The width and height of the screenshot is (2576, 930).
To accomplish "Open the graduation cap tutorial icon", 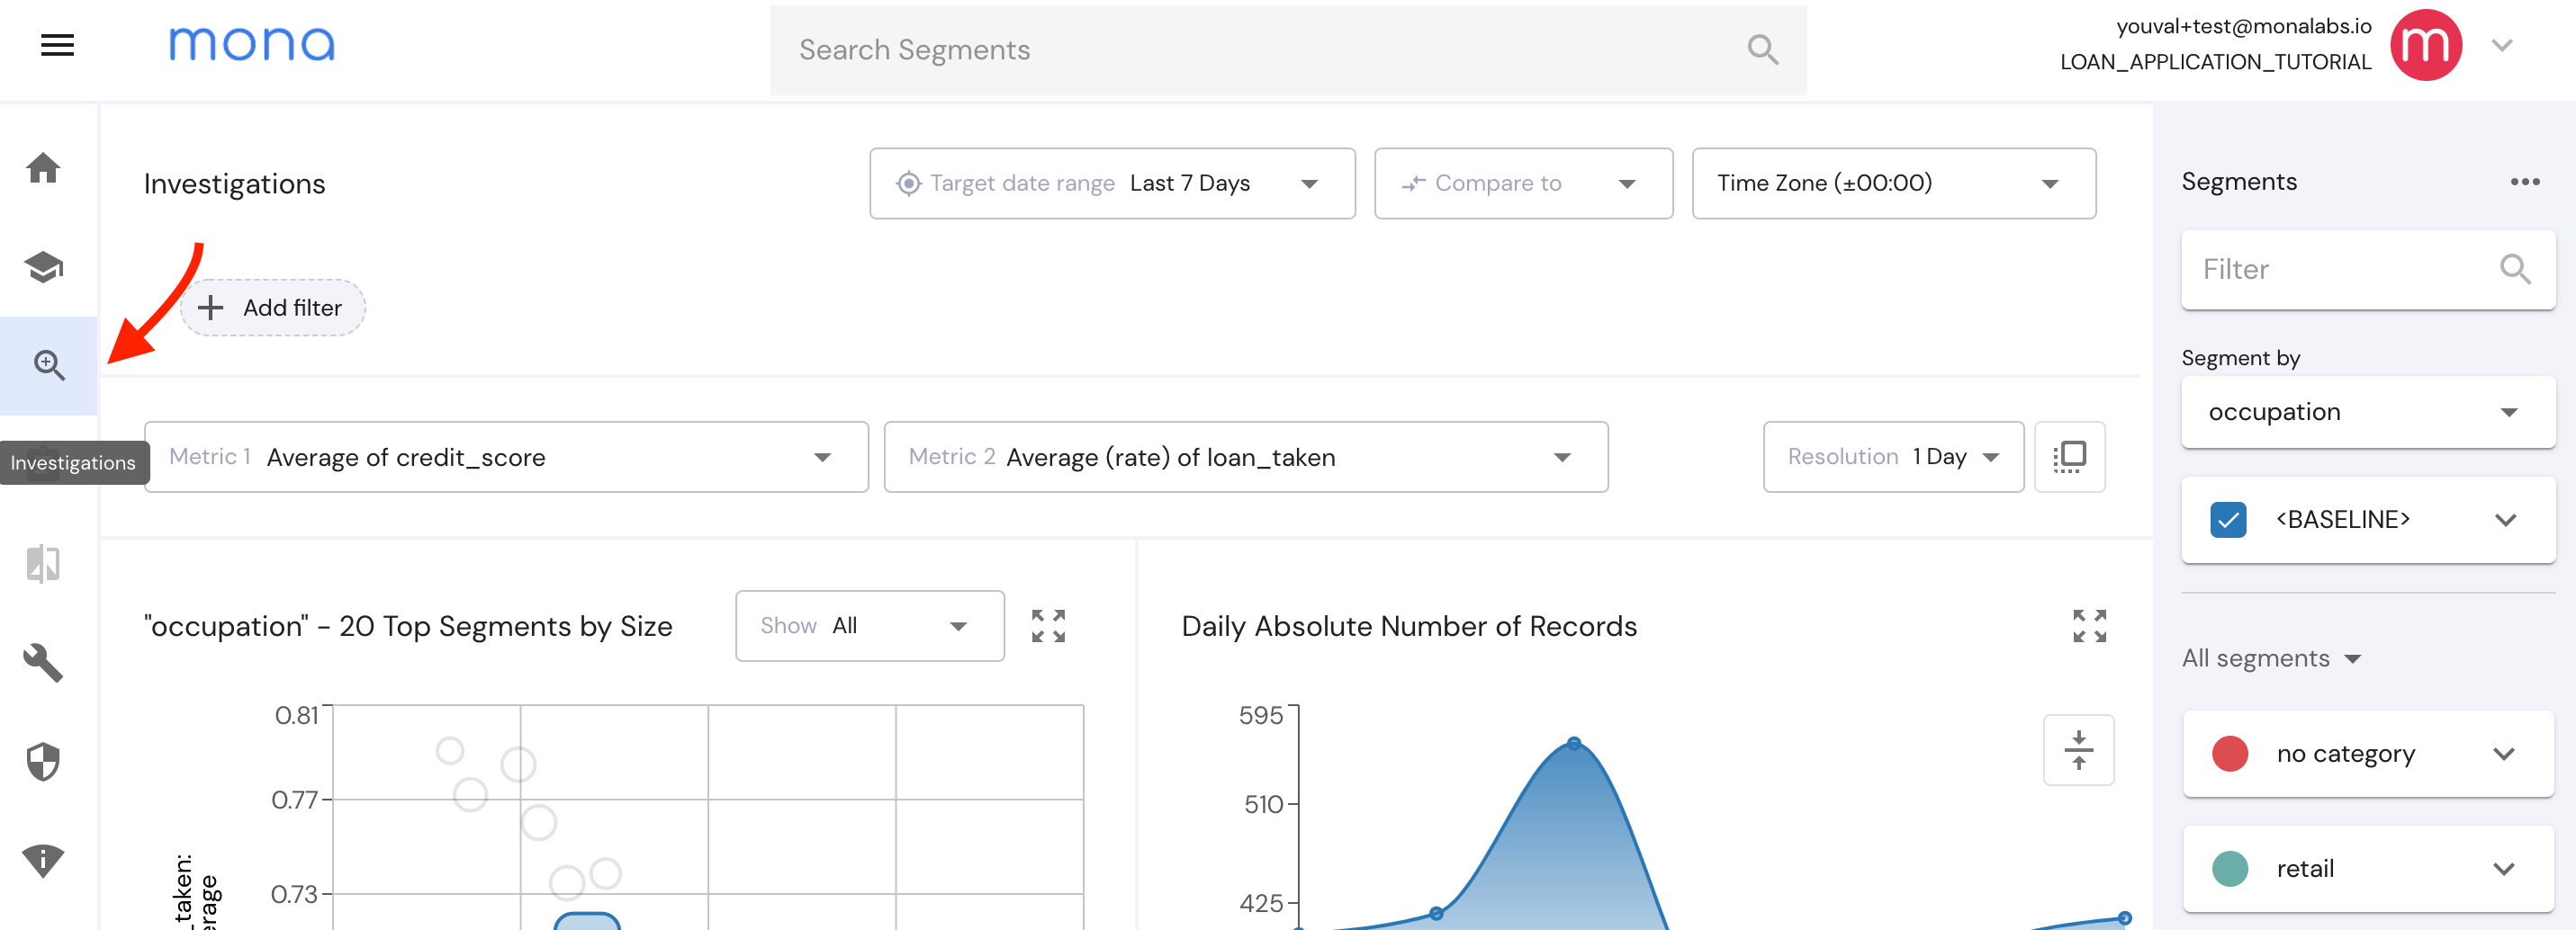I will 43,267.
